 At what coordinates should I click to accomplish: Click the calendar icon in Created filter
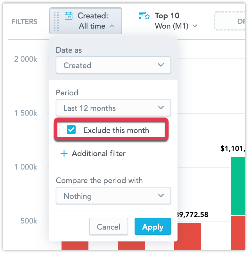[69, 16]
